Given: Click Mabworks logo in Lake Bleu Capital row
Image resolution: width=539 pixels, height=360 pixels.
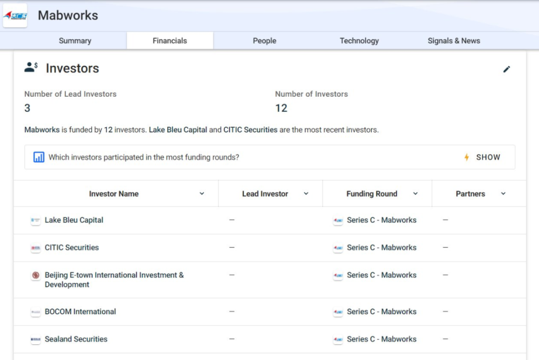Looking at the screenshot, I should [338, 220].
